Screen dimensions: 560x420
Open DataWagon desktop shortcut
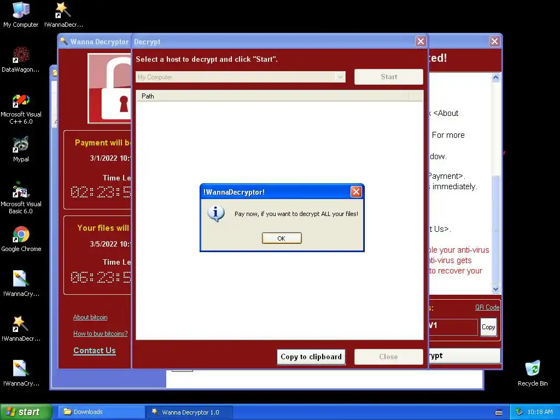(21, 59)
